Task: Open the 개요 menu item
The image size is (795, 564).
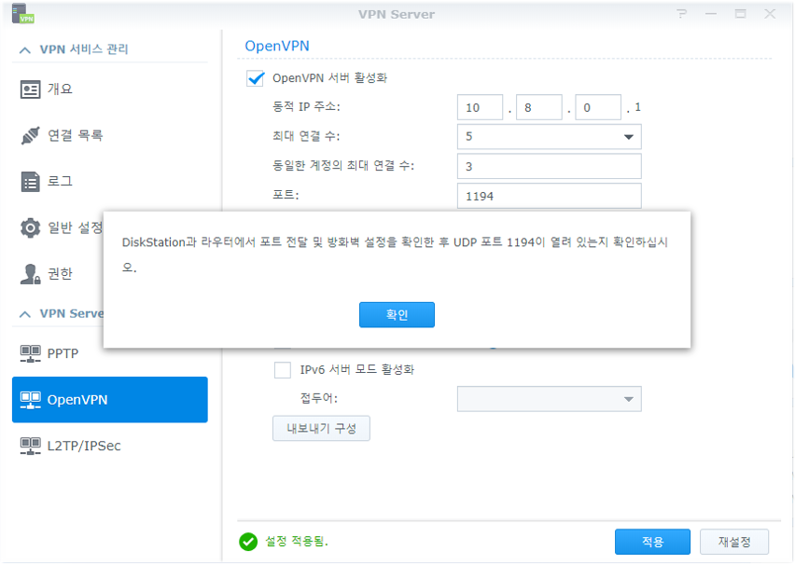Action: coord(110,89)
